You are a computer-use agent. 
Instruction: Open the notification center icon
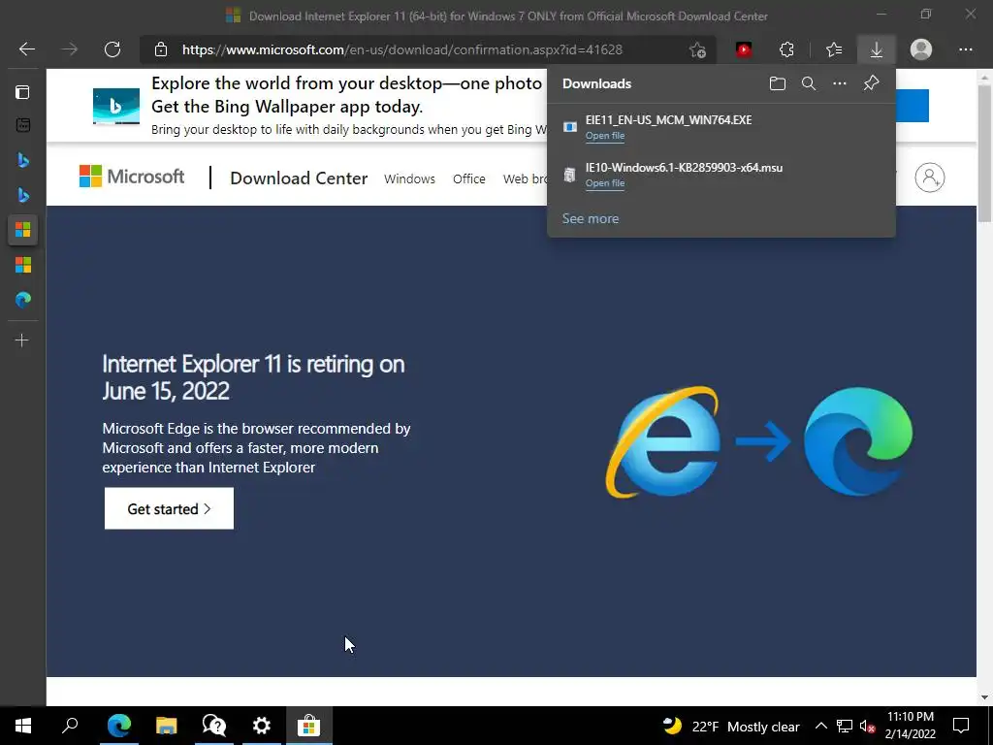tap(961, 726)
